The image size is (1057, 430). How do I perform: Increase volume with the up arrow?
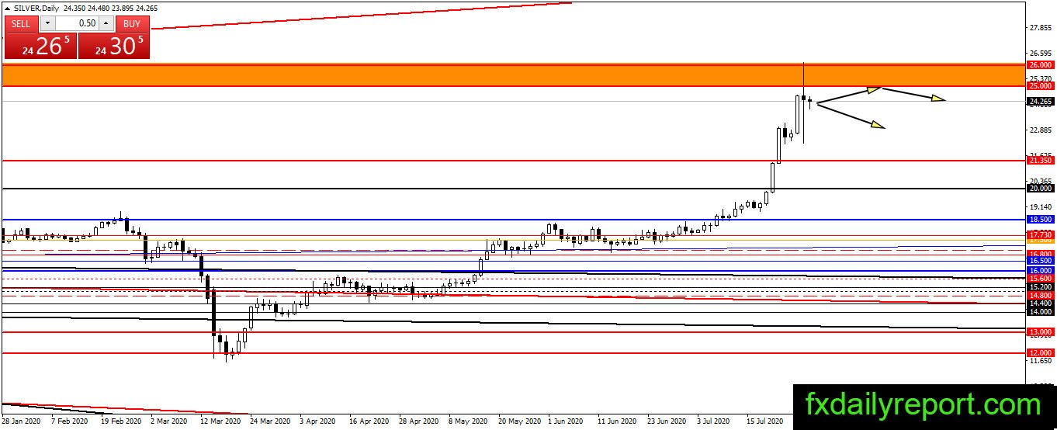[108, 23]
